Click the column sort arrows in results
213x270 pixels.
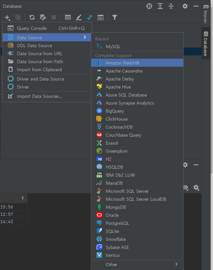tap(23, 198)
